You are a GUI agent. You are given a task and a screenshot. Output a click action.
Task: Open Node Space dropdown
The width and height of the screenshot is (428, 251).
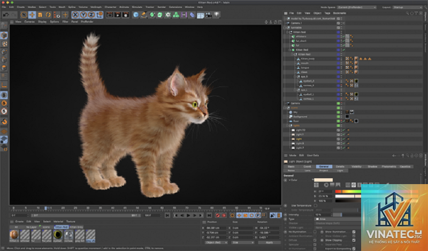(356, 7)
